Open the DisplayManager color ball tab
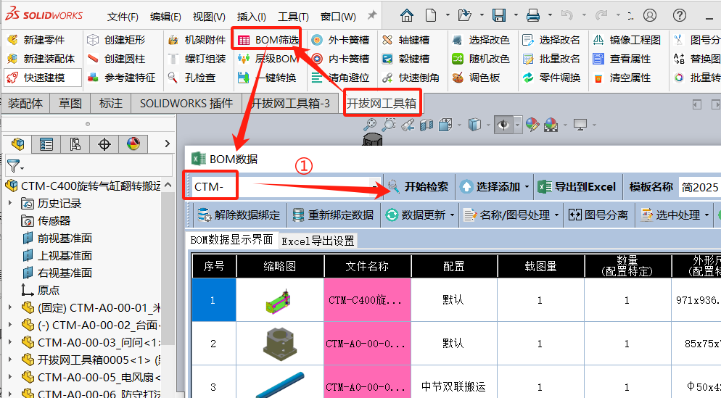721x398 pixels. pyautogui.click(x=133, y=144)
